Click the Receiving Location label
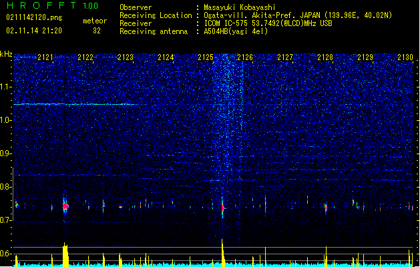The width and height of the screenshot is (420, 267). point(156,15)
